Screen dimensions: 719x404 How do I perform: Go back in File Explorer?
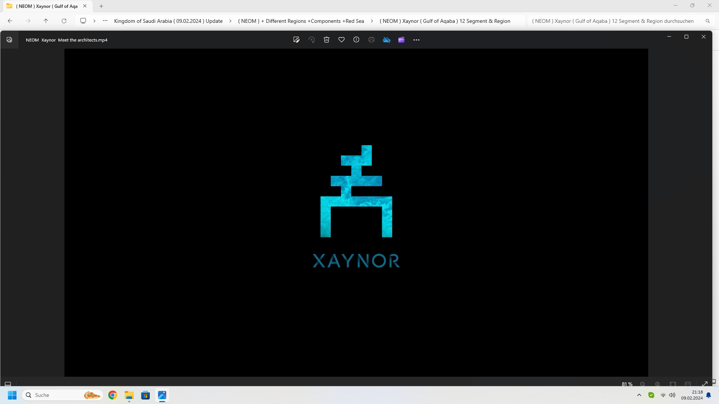[x=10, y=21]
